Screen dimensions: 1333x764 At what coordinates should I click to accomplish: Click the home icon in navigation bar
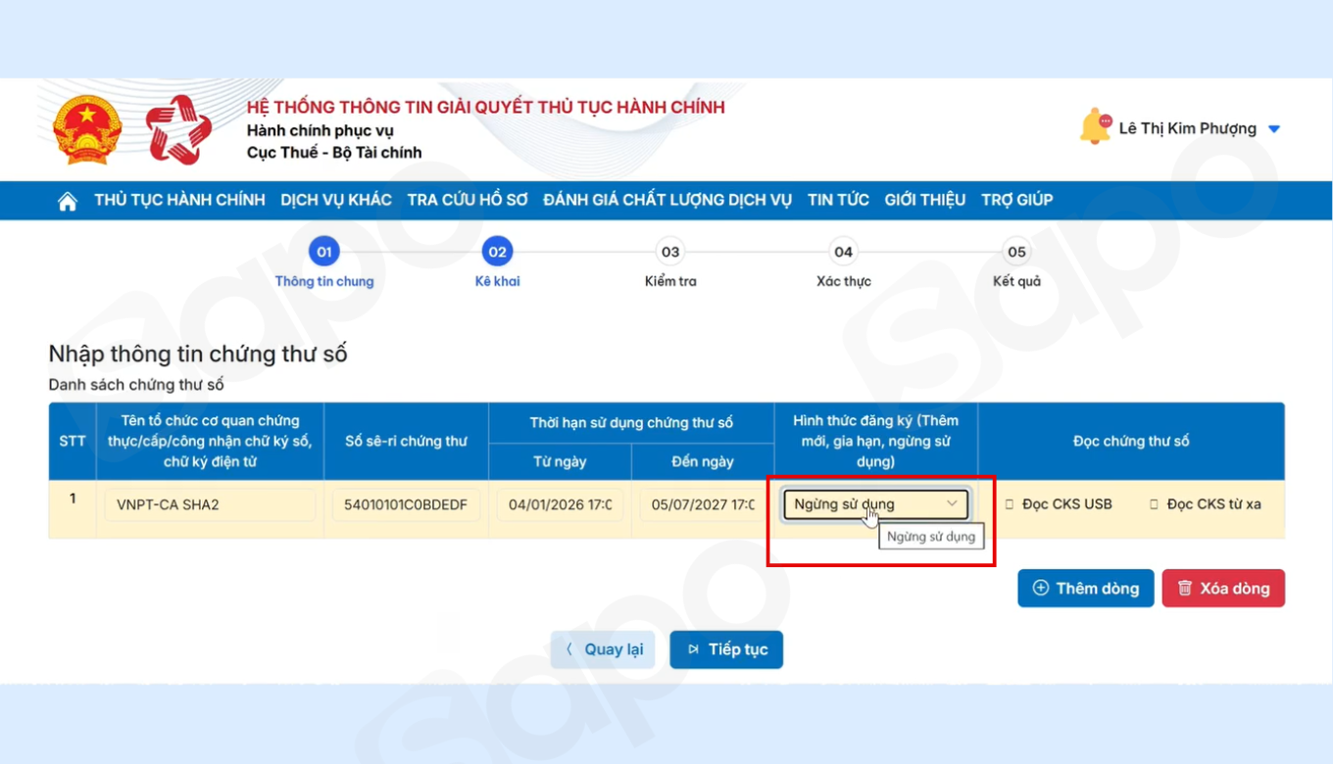pyautogui.click(x=68, y=201)
